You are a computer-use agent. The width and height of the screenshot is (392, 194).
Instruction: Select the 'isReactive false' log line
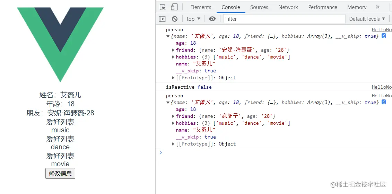[189, 87]
